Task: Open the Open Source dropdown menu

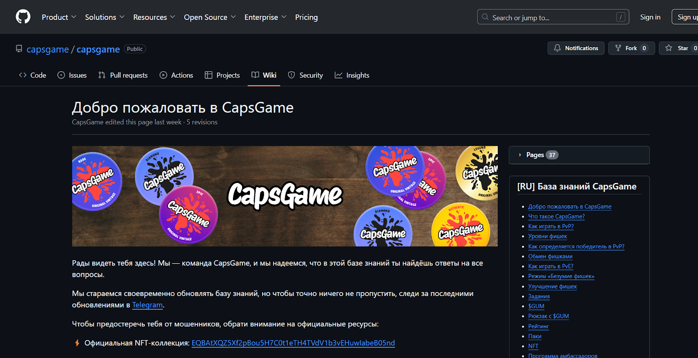Action: [x=210, y=17]
